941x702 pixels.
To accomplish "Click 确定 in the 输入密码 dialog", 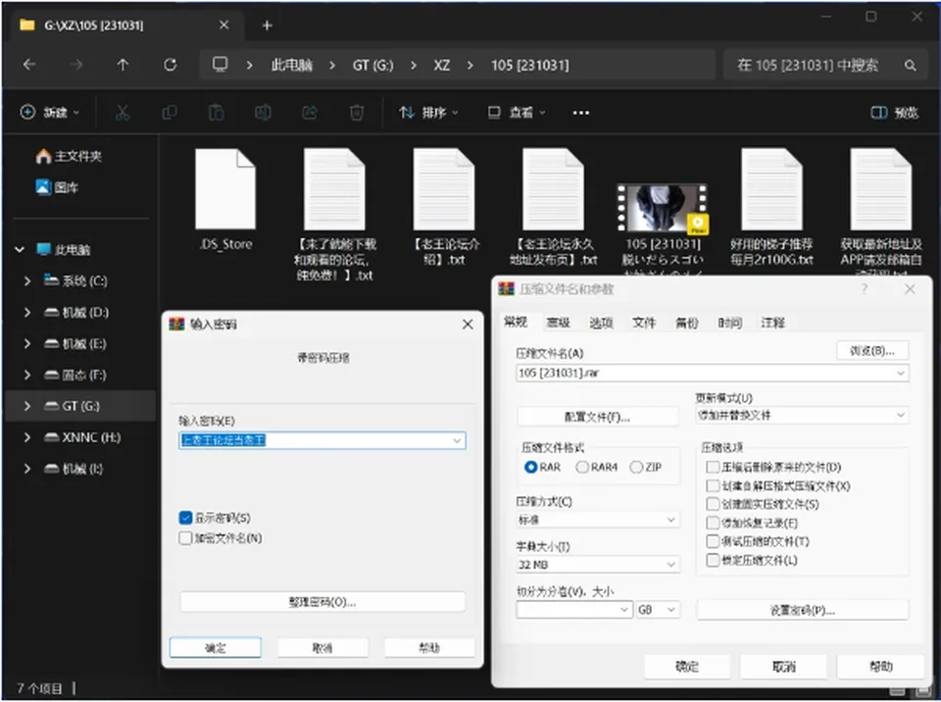I will click(x=216, y=648).
